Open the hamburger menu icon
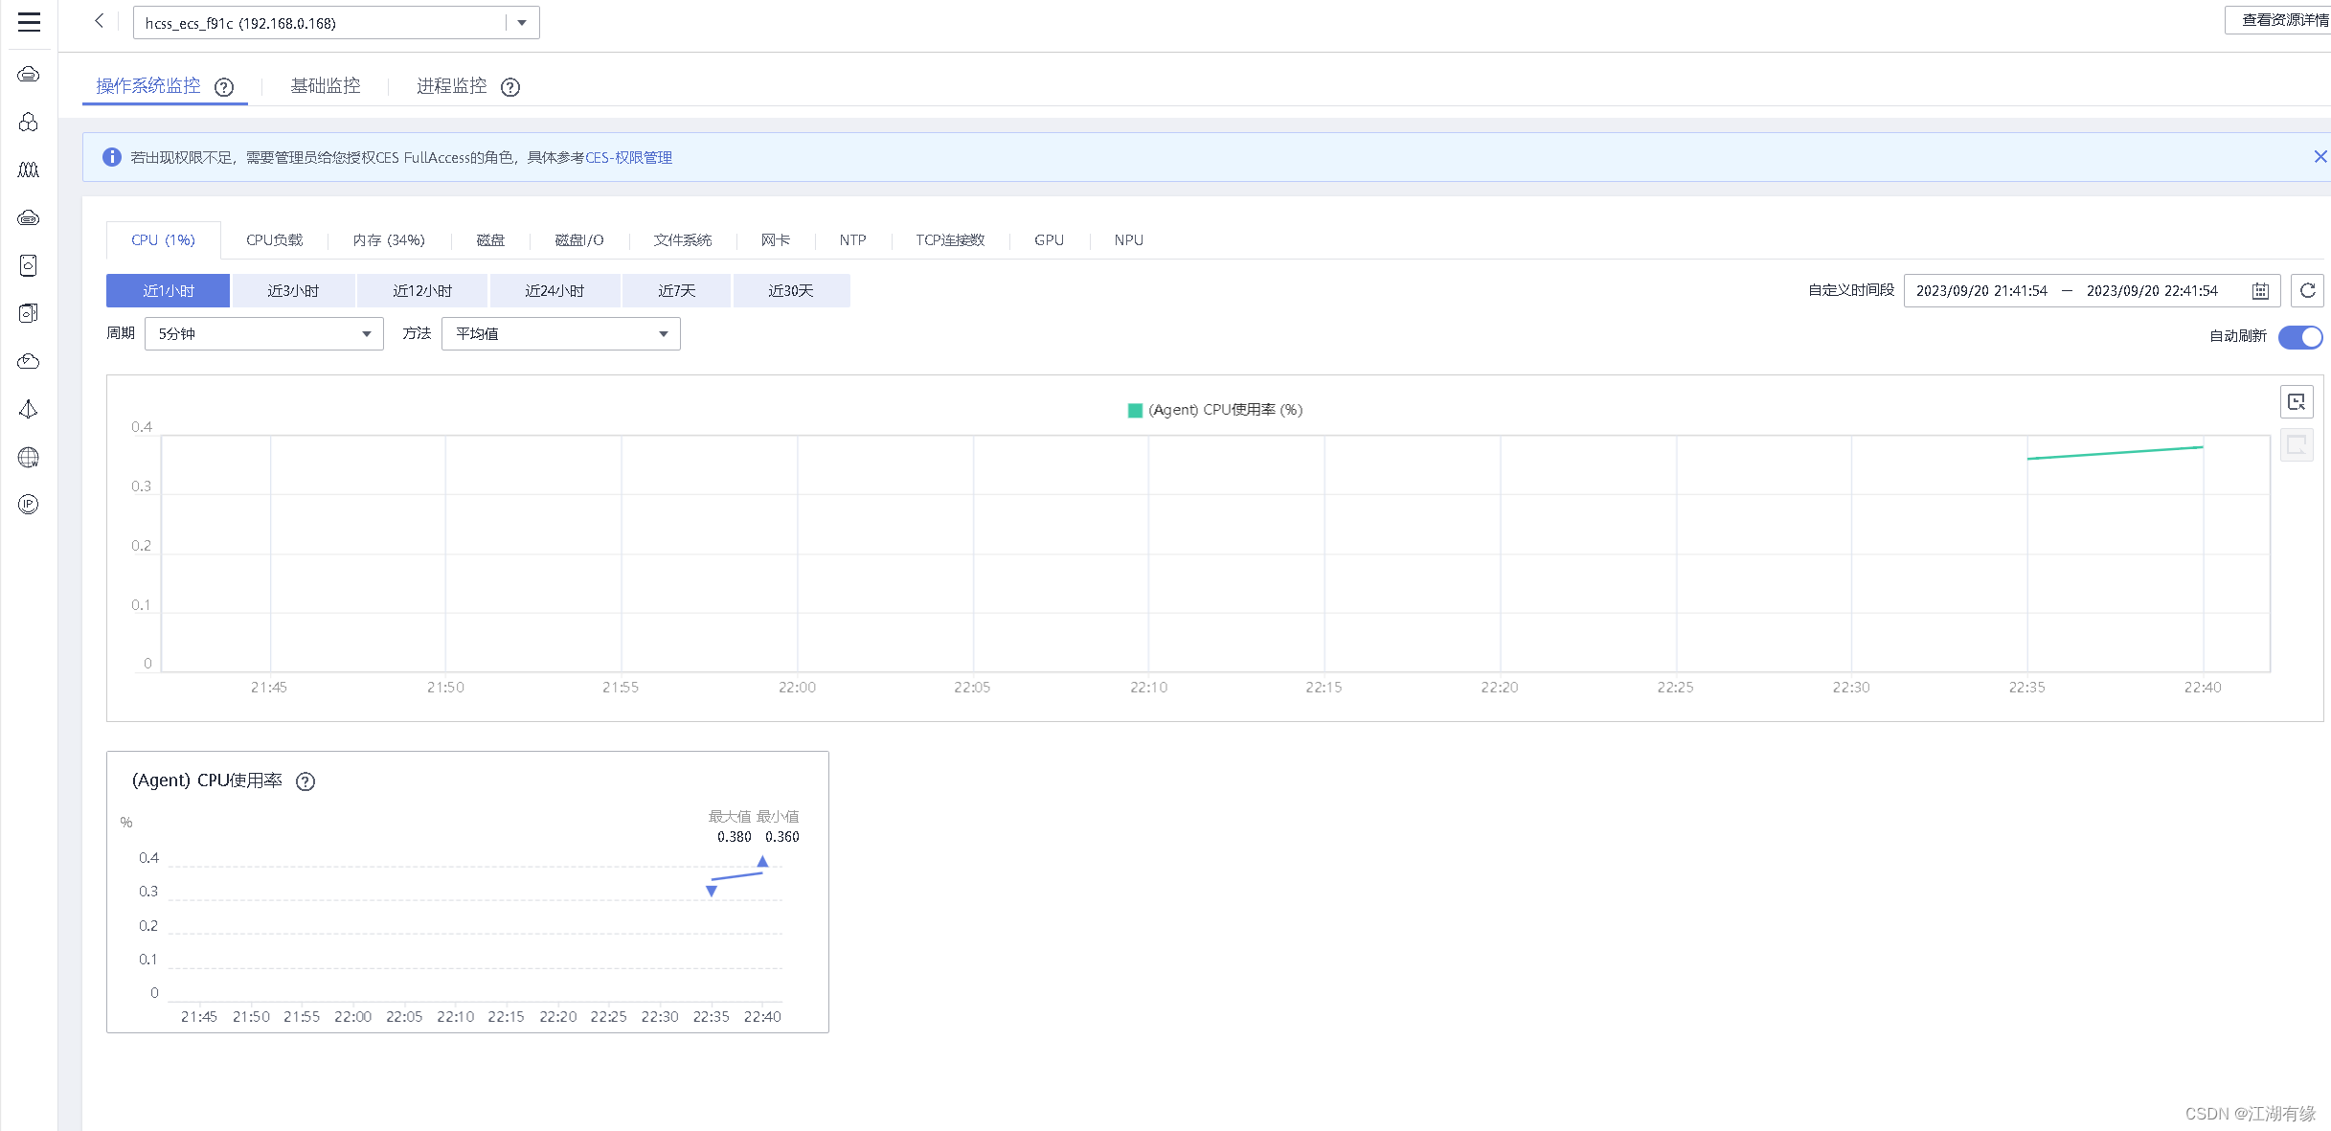 coord(29,22)
